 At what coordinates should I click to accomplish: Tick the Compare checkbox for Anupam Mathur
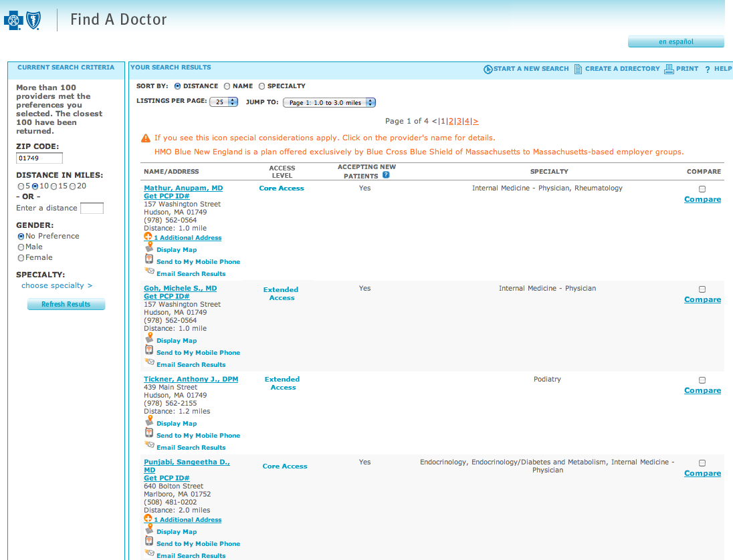(702, 189)
